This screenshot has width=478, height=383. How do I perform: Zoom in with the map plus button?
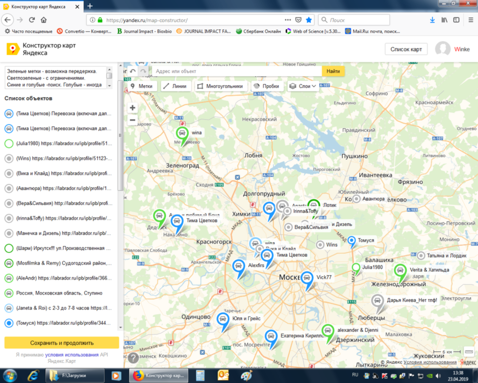coord(133,108)
